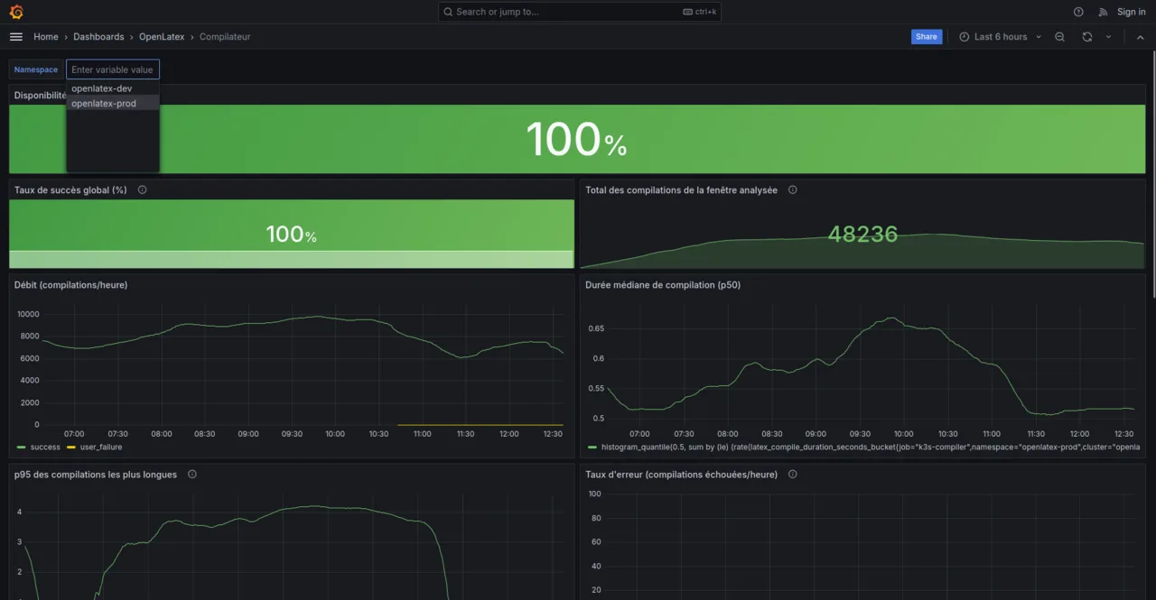1156x600 pixels.
Task: Toggle the histogram_quantile legend series
Action: 871,447
